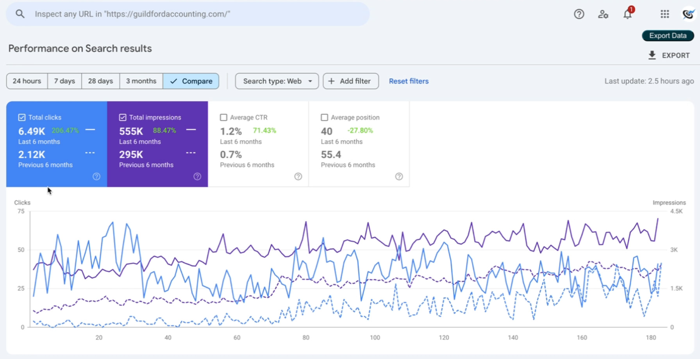Click the Clicks axis label on the chart

pos(22,202)
